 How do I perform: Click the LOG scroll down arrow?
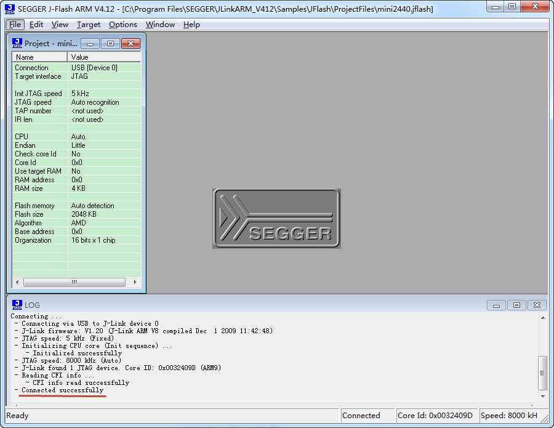point(543,397)
